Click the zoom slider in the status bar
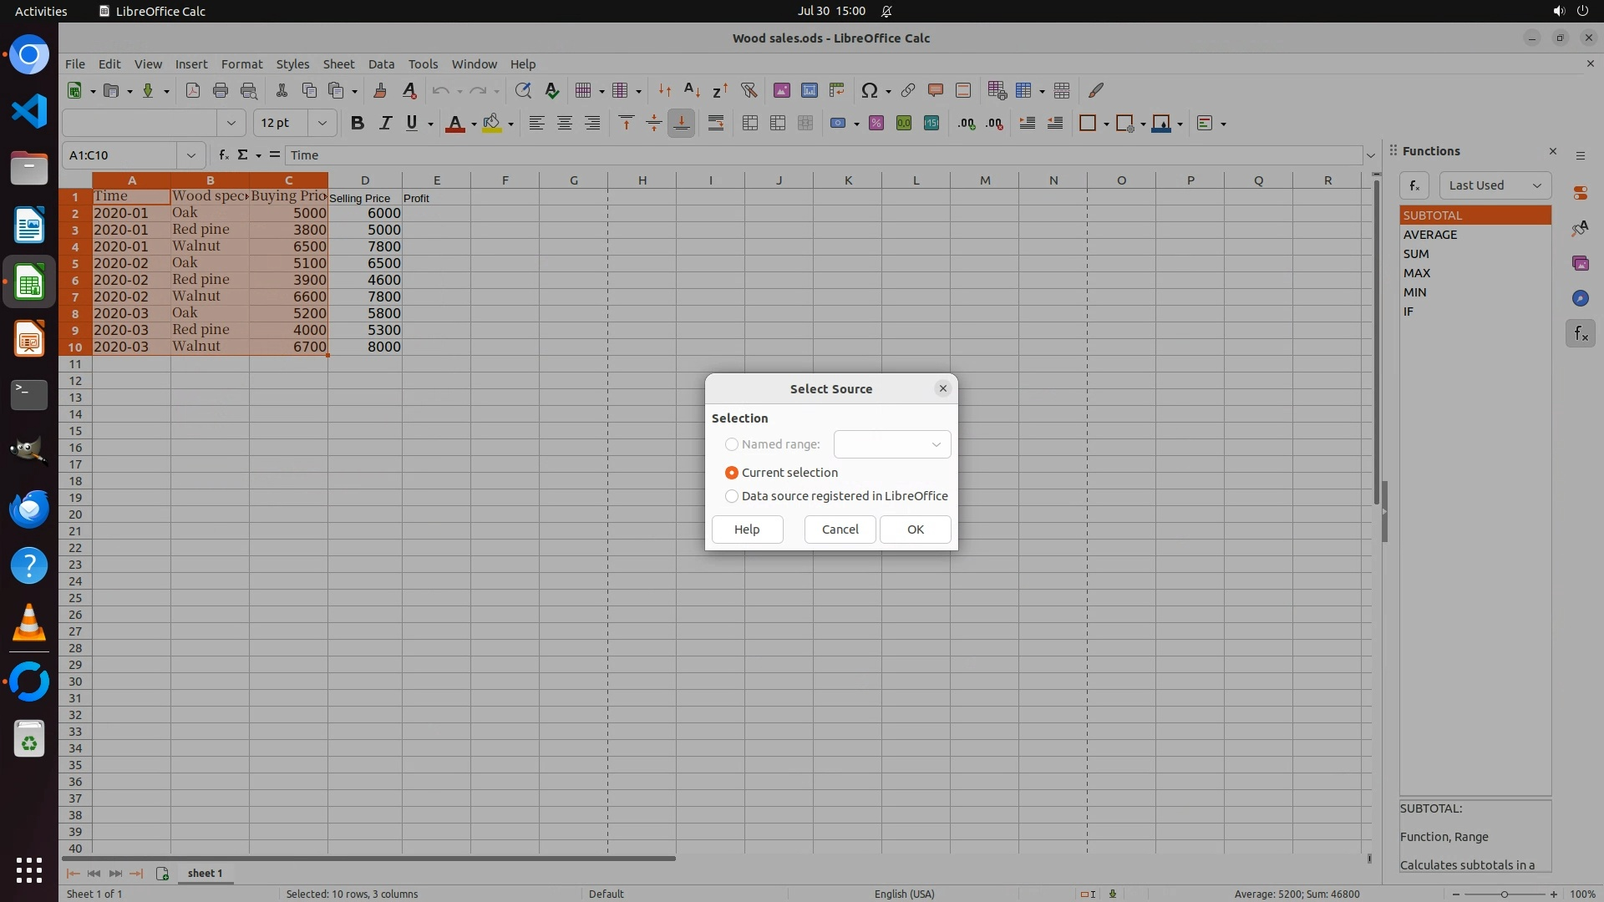Screen dimensions: 1604x902 [x=1504, y=894]
